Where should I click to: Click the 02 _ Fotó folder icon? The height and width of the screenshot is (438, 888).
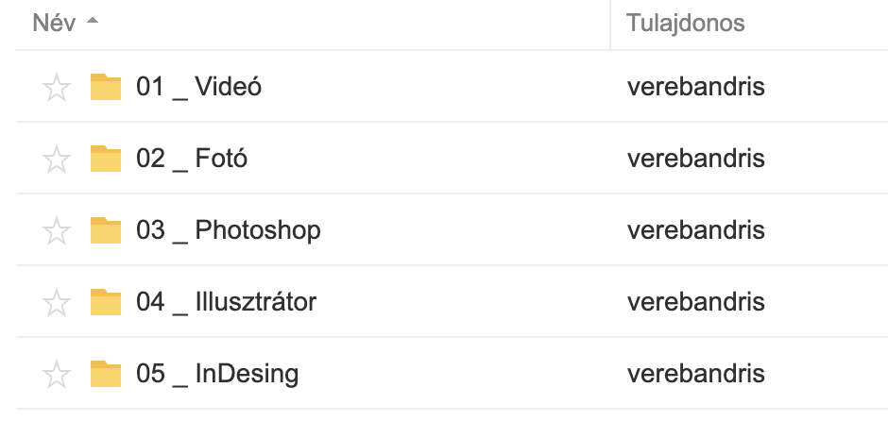point(106,159)
